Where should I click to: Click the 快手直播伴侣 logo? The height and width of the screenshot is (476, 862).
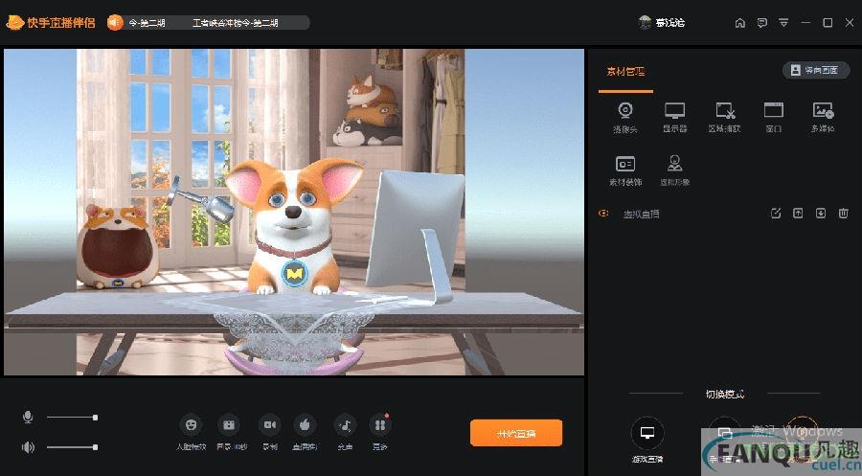tap(51, 23)
